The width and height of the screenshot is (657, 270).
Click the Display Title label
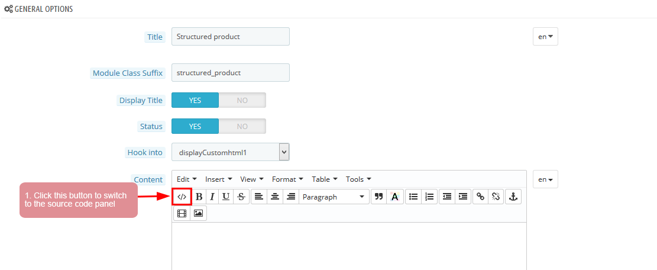pos(141,101)
